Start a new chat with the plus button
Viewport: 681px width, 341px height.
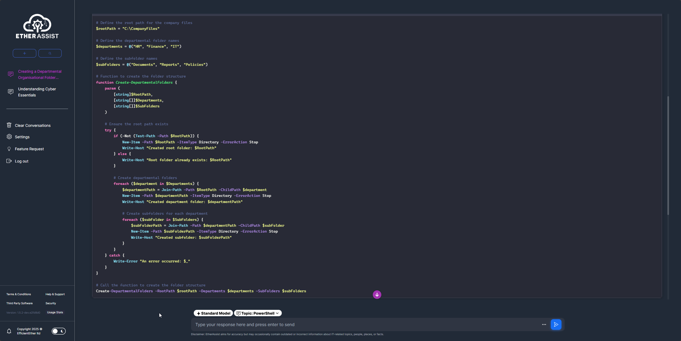(25, 53)
